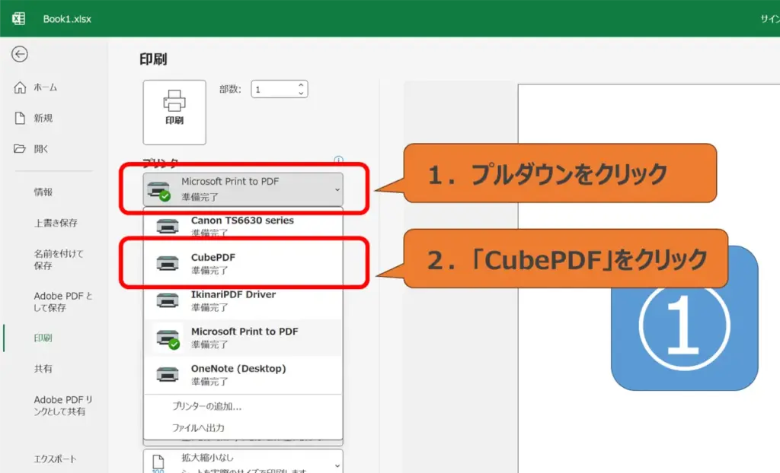Choose IkinariPDF Driver from the printer list
Screen dimensions: 780x473
(243, 300)
